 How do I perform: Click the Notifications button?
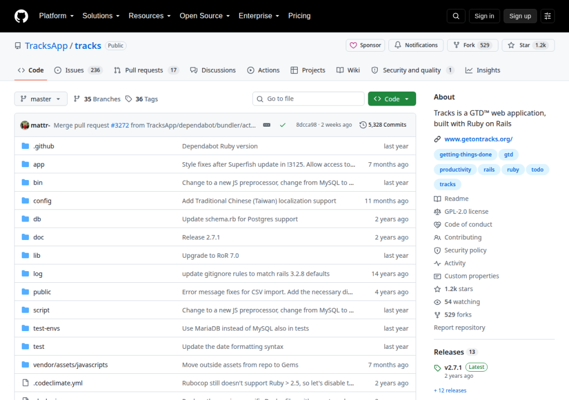(x=416, y=46)
